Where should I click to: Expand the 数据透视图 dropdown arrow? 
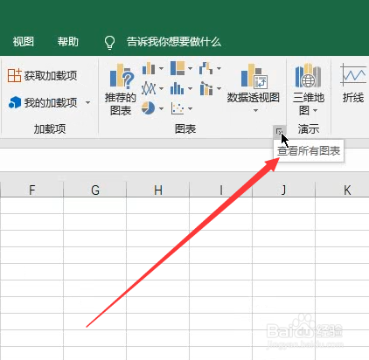click(255, 110)
